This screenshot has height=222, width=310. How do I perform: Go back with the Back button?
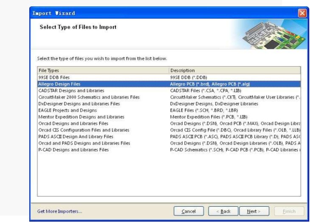click(x=223, y=211)
